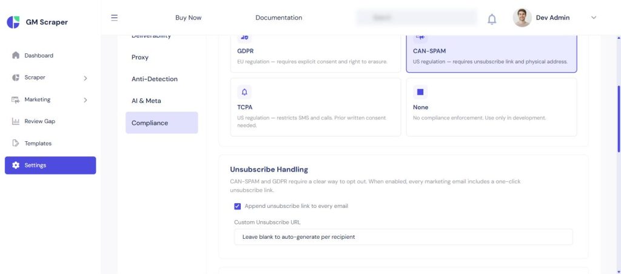Select the TCPA compliance card
This screenshot has width=621, height=274.
pos(315,107)
